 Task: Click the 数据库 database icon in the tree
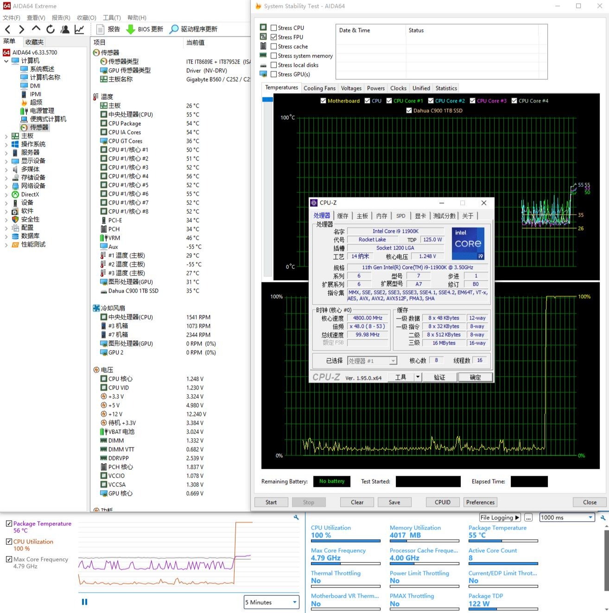point(15,236)
